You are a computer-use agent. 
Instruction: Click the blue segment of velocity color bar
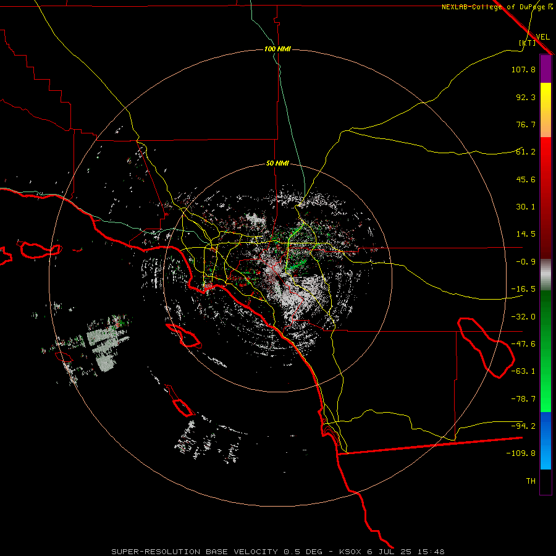(545, 440)
